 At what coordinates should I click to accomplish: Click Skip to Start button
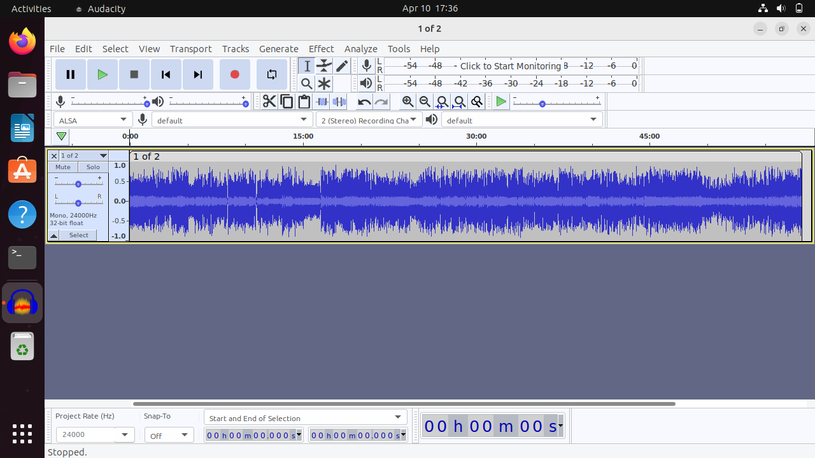pyautogui.click(x=166, y=74)
